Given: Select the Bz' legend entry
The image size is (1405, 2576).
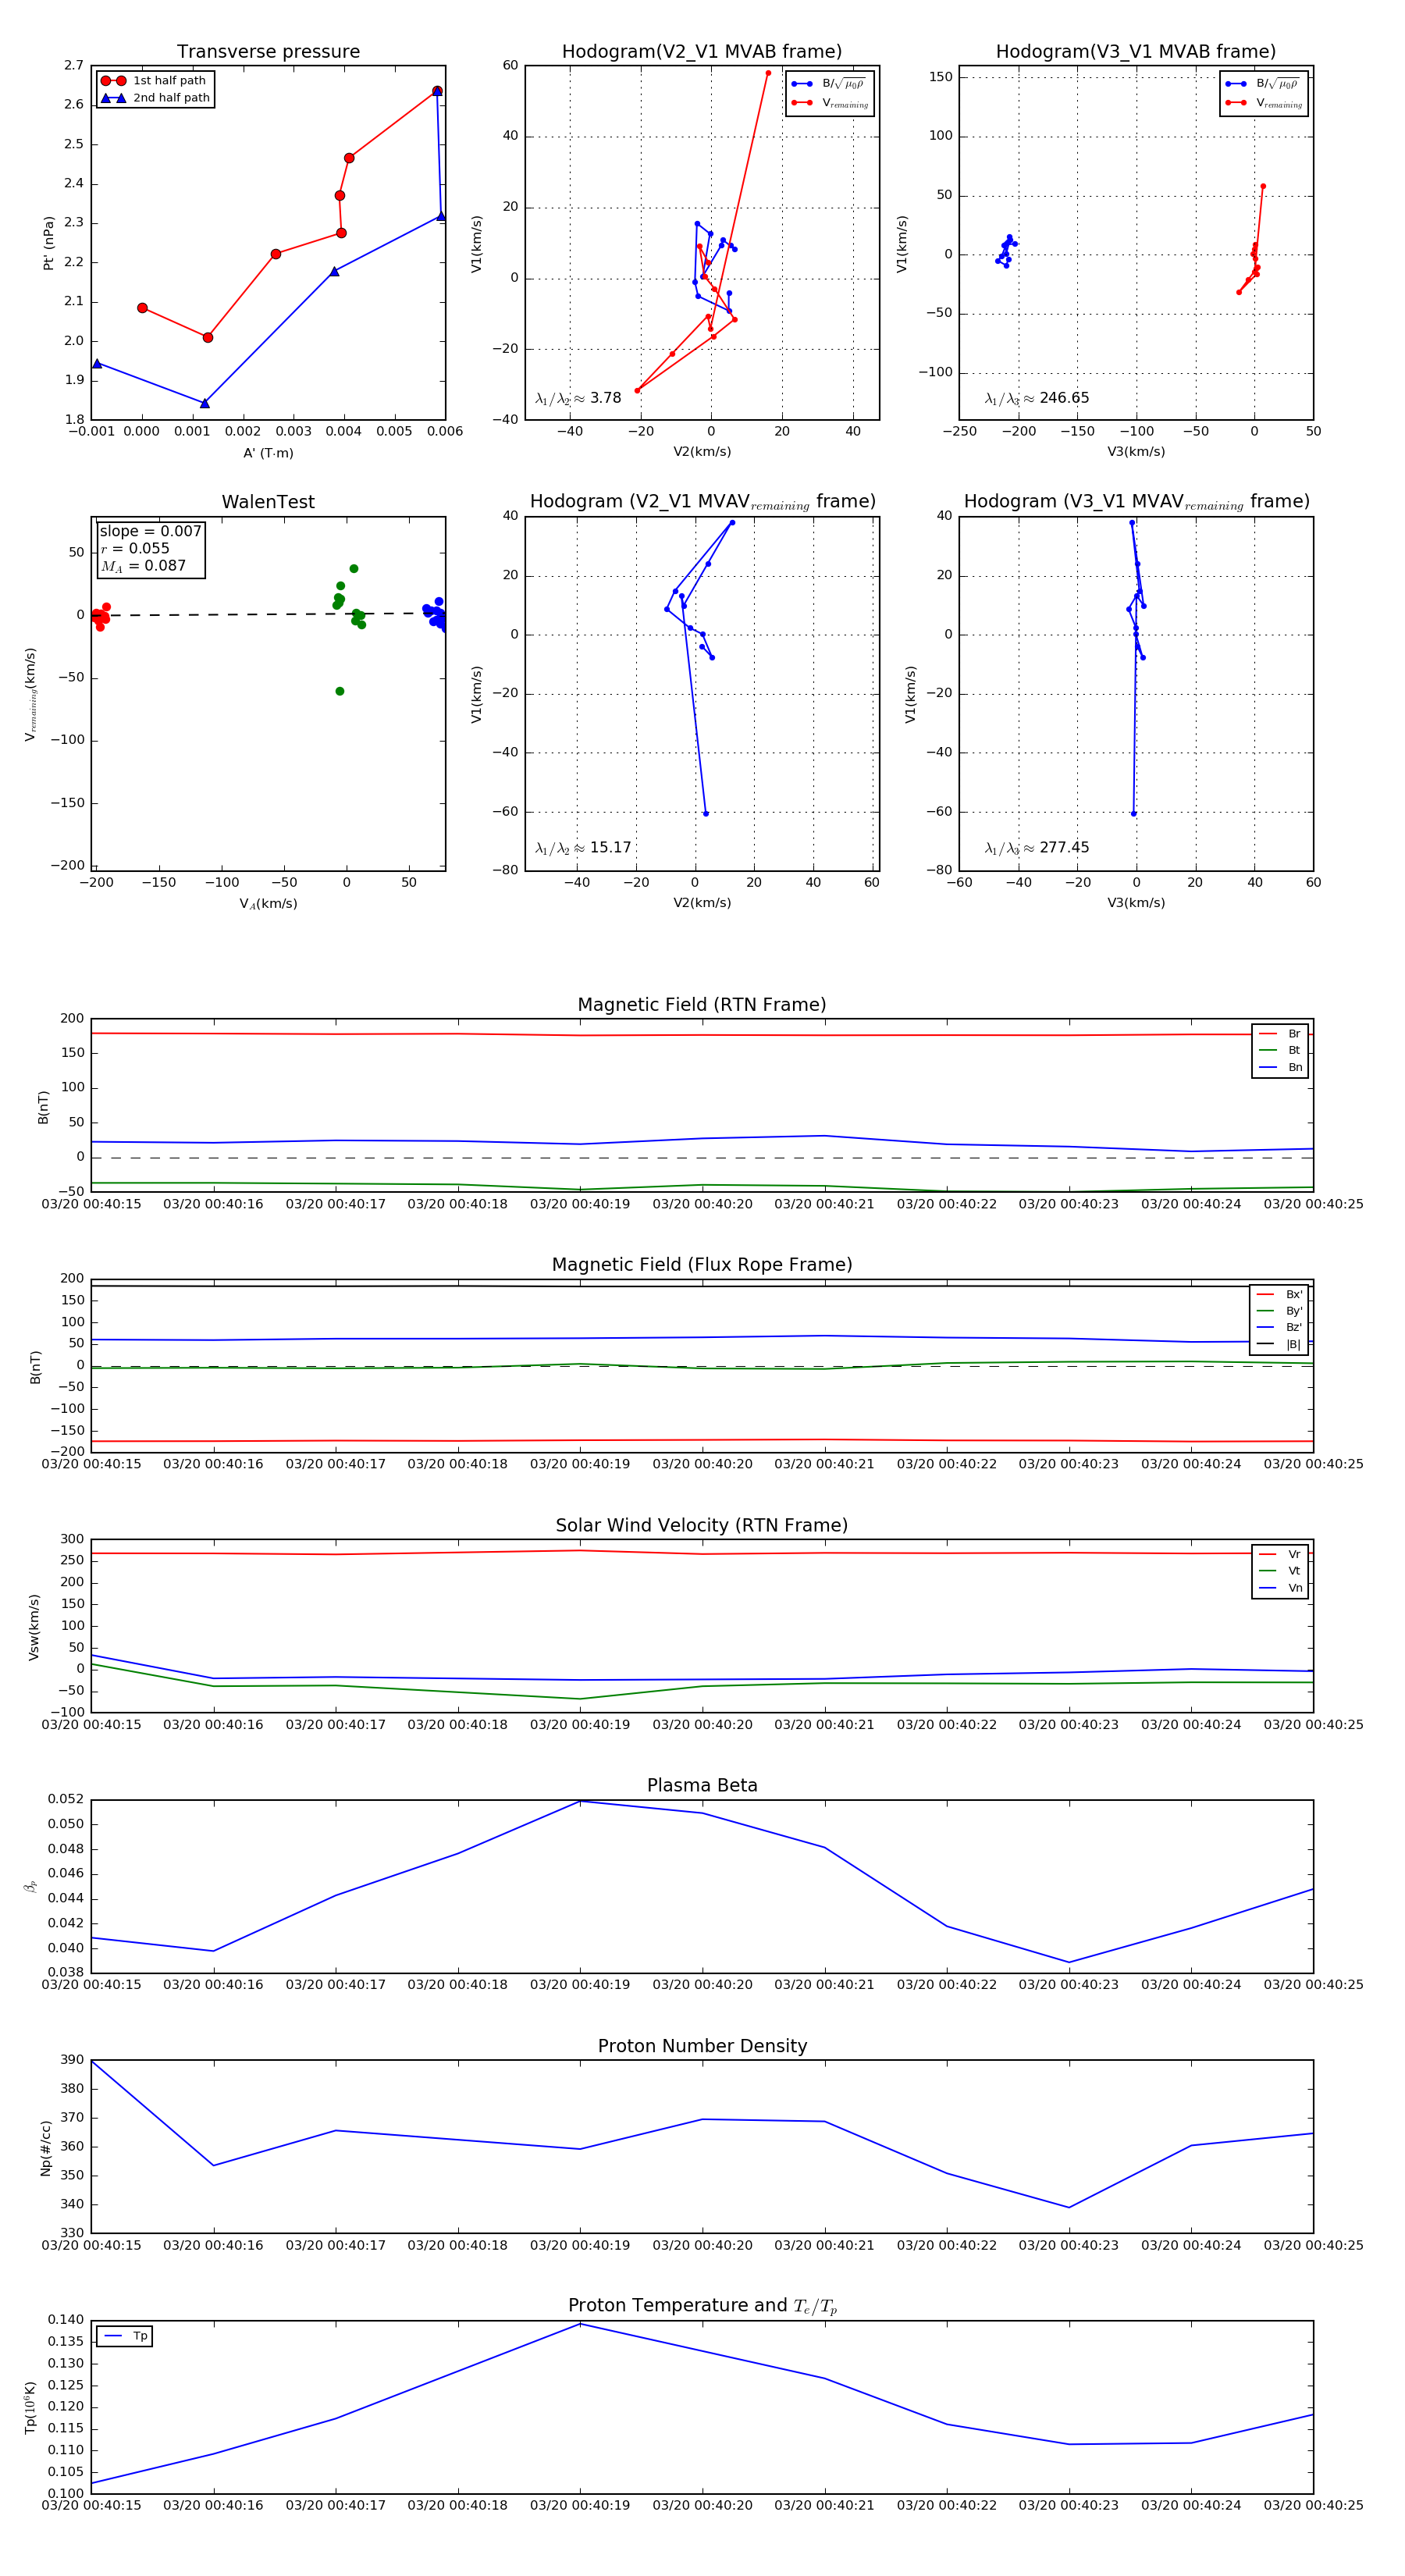Looking at the screenshot, I should [x=1279, y=1328].
